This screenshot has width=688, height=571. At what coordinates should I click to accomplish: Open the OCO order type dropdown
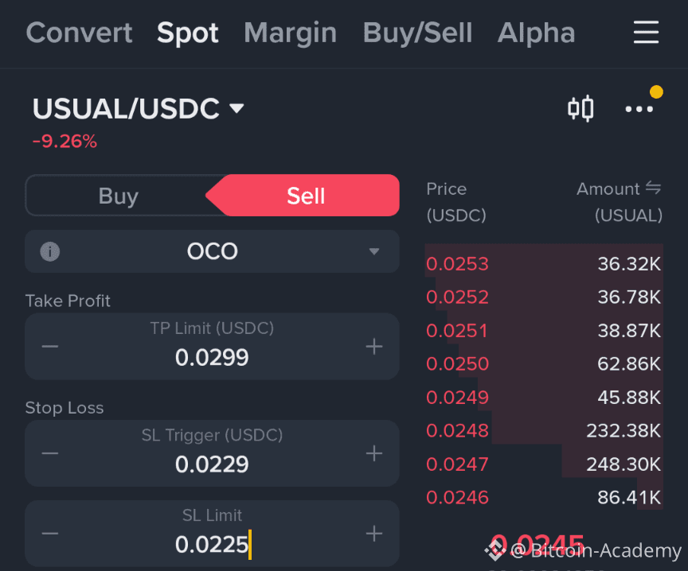click(x=212, y=251)
